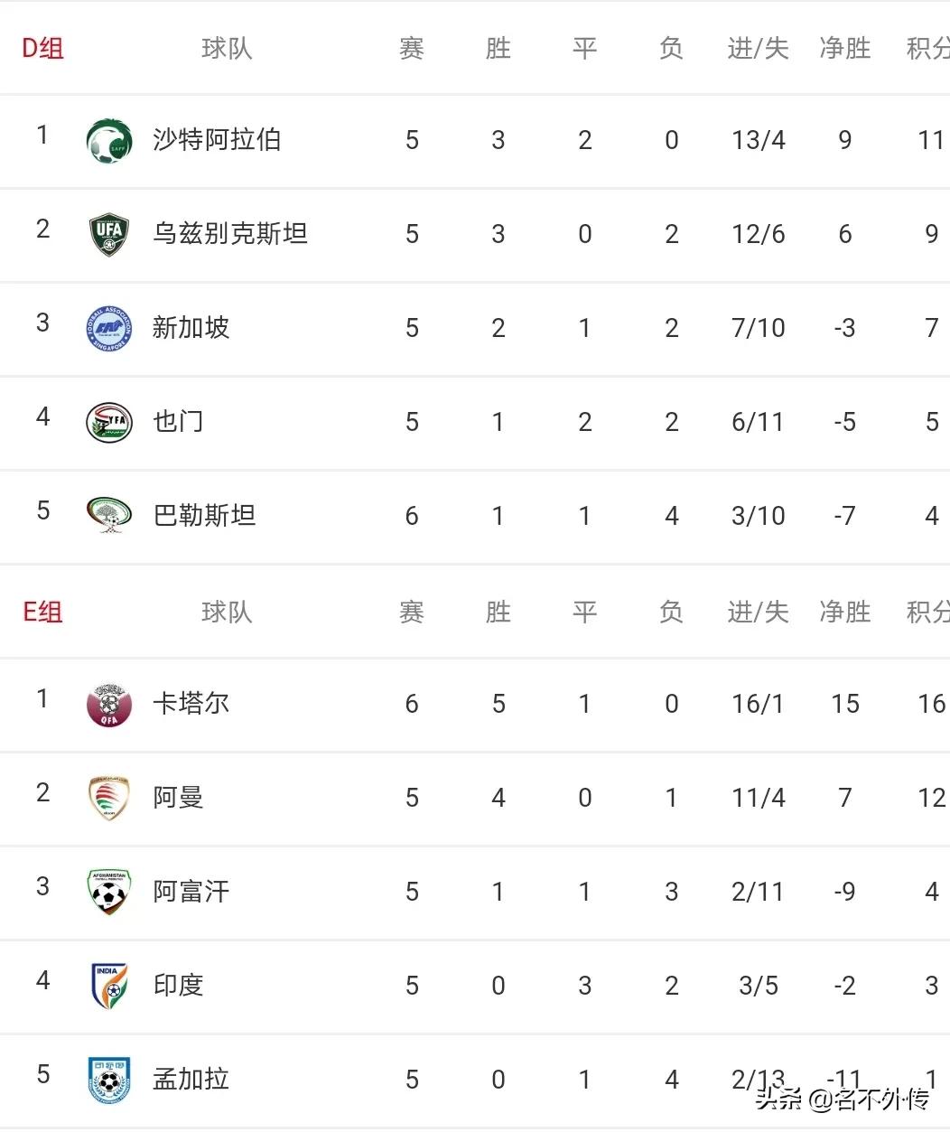Click the 净胜 column header in group D

click(844, 48)
